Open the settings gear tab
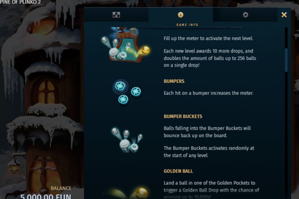Image resolution: width=299 pixels, height=199 pixels. pos(245,15)
